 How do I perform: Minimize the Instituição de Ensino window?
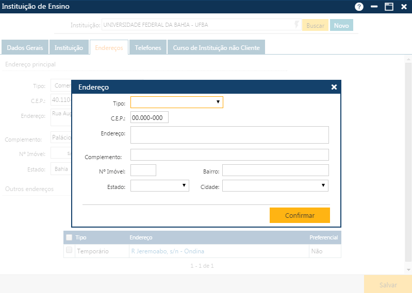(x=374, y=7)
